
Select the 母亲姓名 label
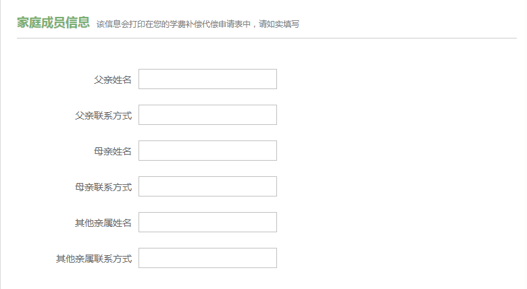coord(113,151)
